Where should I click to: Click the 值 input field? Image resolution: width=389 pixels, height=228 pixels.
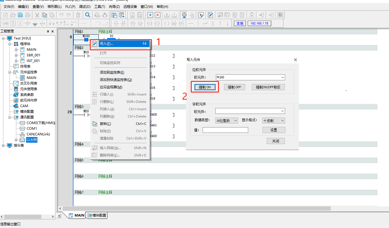[225, 130]
